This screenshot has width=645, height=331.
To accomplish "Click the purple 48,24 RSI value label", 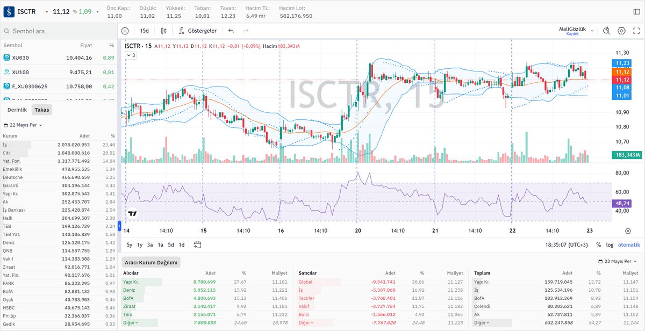I will [623, 204].
